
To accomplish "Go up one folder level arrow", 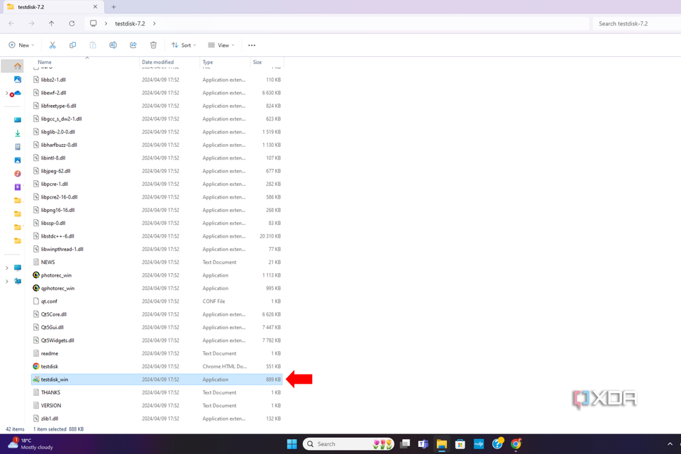I will (x=51, y=23).
